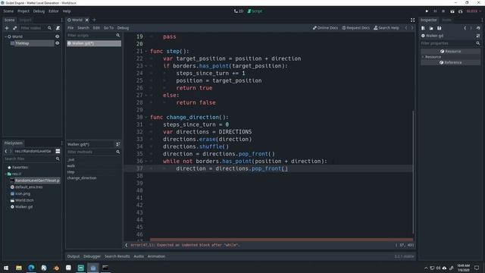Expand the Resource section in Inspector
The height and width of the screenshot is (273, 485).
coord(423,57)
